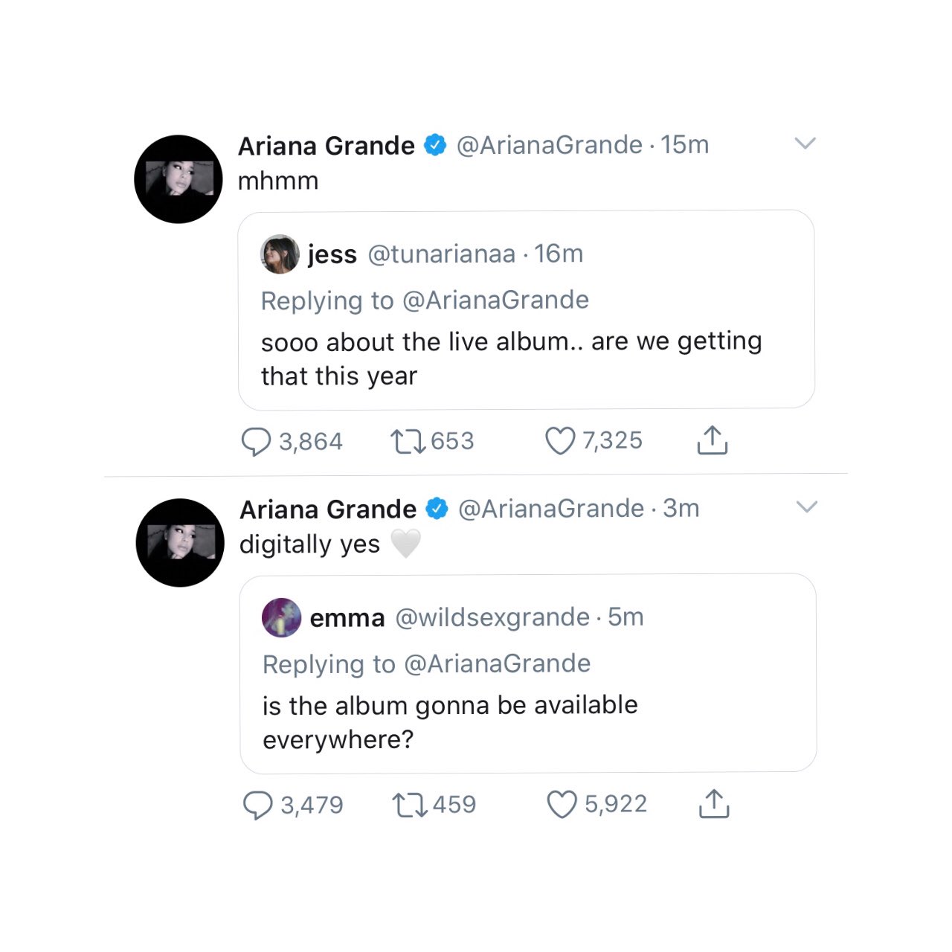Open Ariana Grande avatar on first tweet
This screenshot has height=952, width=952.
click(x=178, y=179)
